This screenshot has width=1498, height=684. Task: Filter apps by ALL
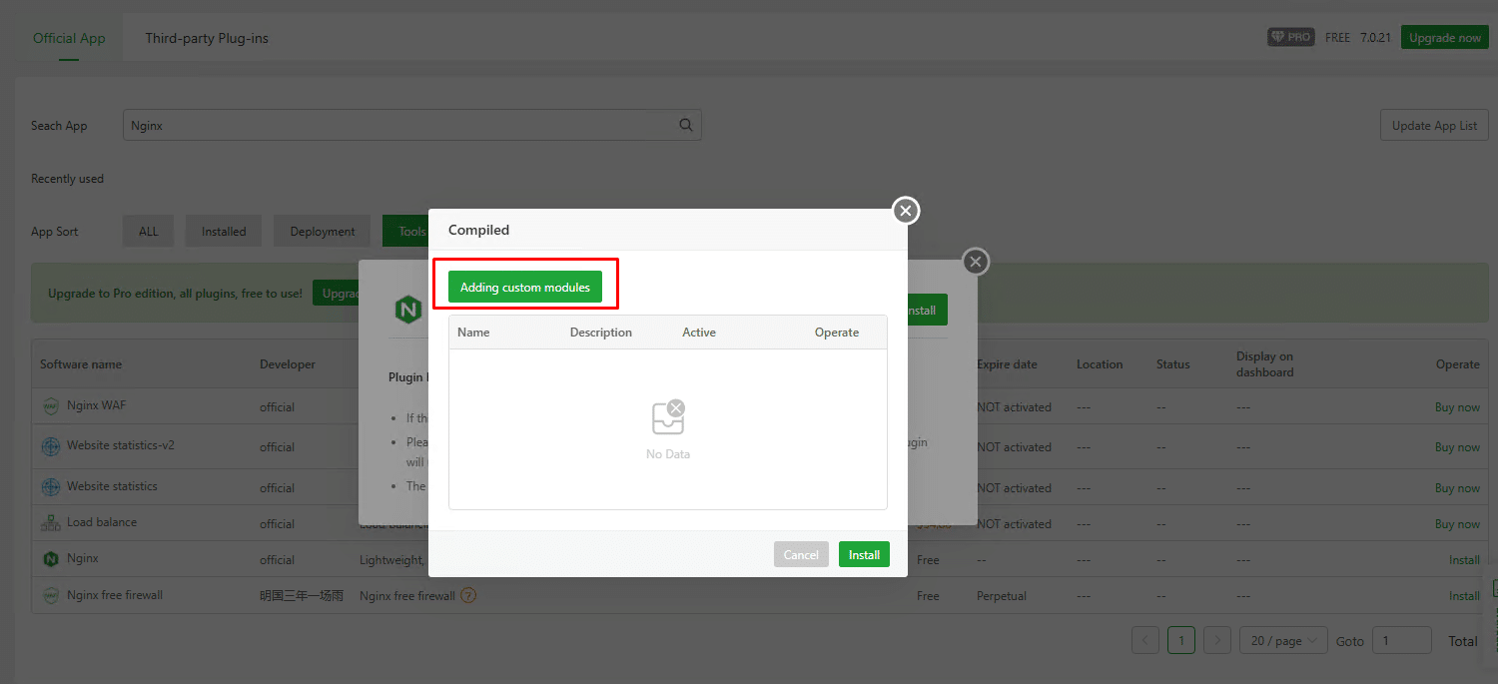click(x=148, y=232)
